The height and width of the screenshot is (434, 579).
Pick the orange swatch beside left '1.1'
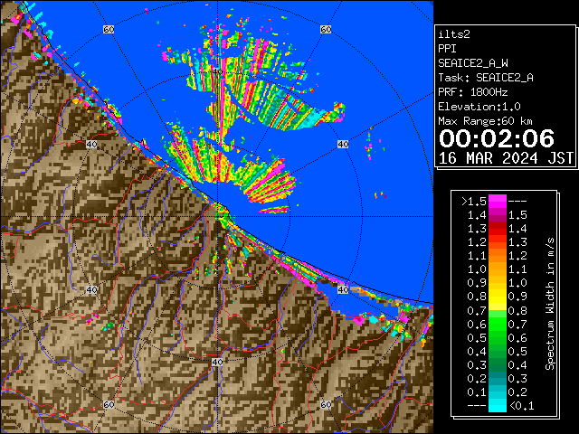498,256
